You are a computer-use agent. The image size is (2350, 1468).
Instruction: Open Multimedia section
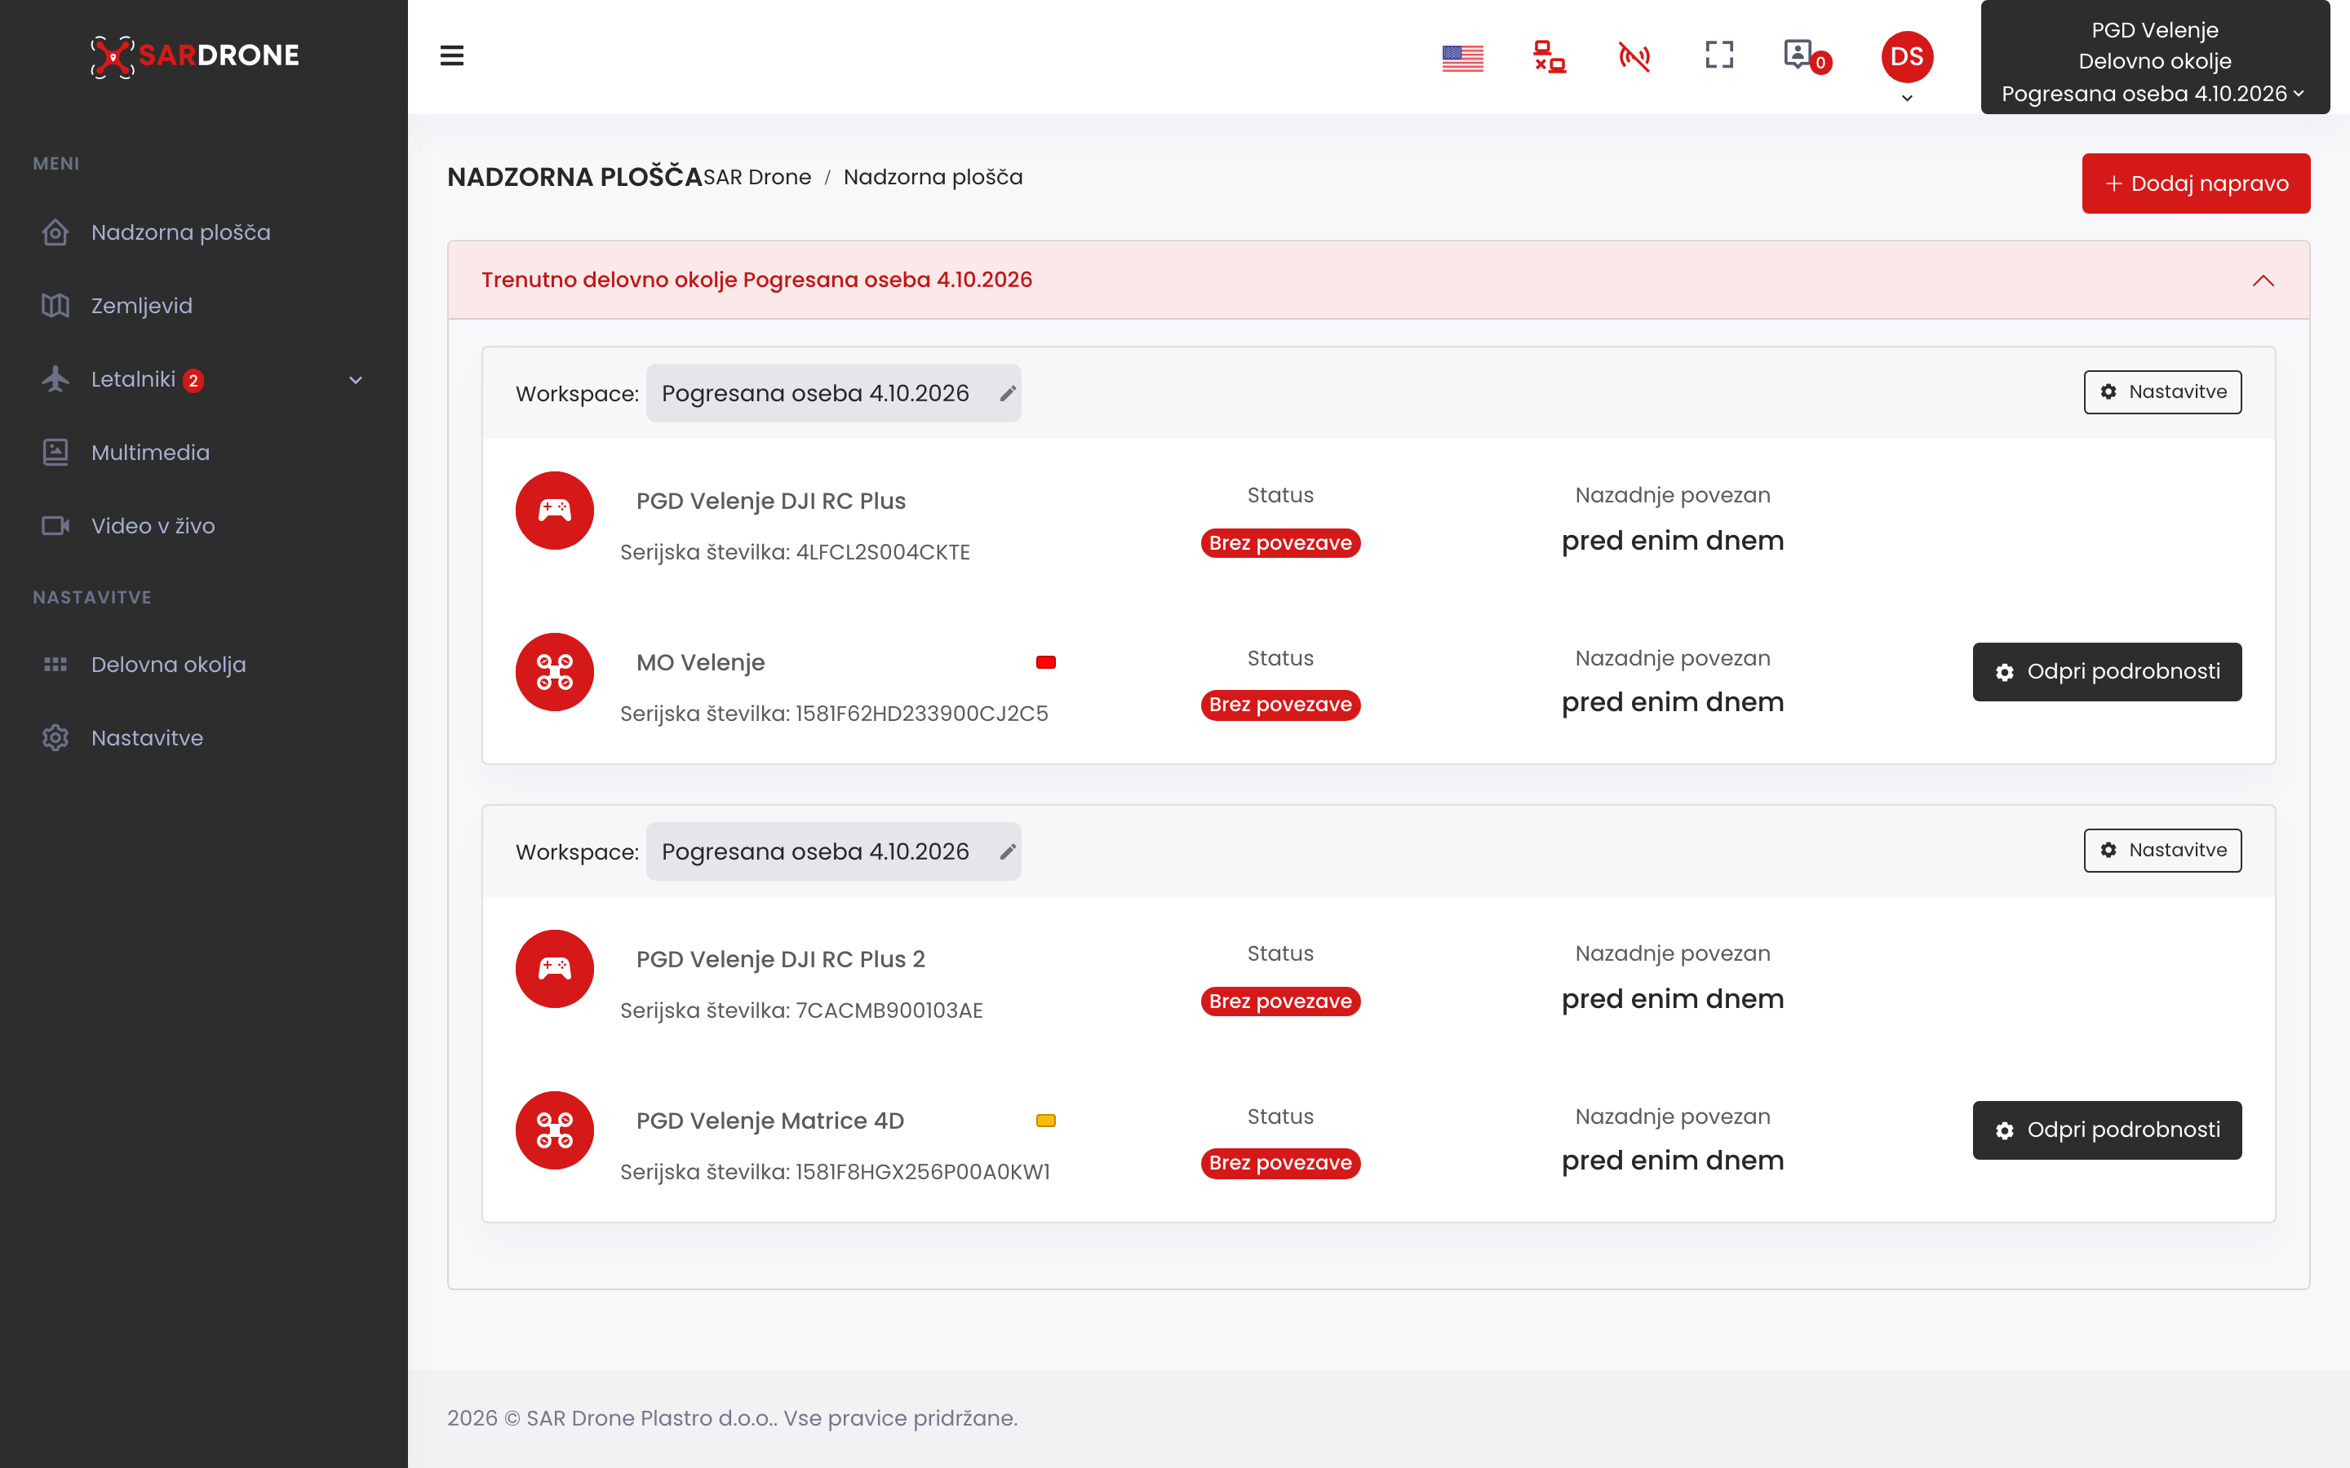click(150, 453)
